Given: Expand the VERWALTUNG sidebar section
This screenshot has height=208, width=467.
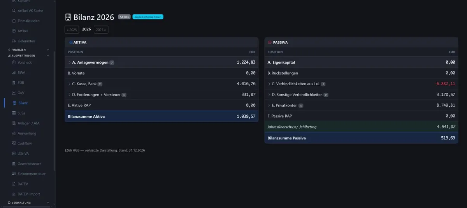Looking at the screenshot, I should pyautogui.click(x=48, y=203).
